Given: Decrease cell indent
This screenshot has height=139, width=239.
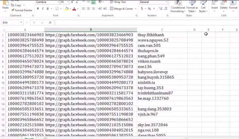Looking at the screenshot, I should coord(100,9).
